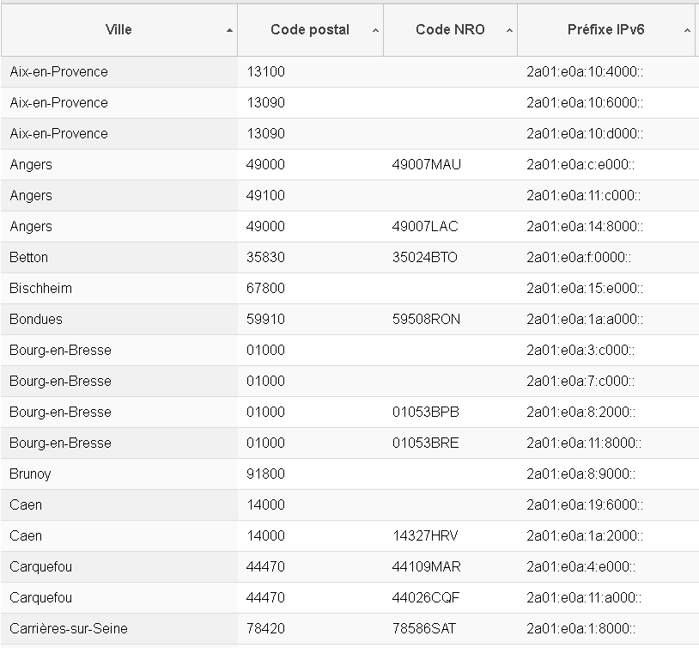Select prefix 2a01:e0a:10:4000:: cell
The width and height of the screenshot is (699, 648).
[x=585, y=71]
